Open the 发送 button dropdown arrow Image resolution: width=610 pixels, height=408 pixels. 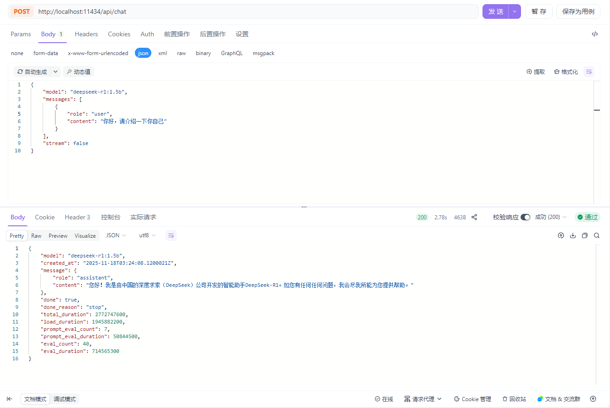(514, 11)
